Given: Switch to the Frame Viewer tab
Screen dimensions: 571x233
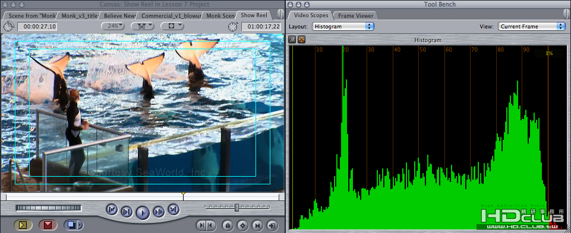Looking at the screenshot, I should [x=355, y=15].
